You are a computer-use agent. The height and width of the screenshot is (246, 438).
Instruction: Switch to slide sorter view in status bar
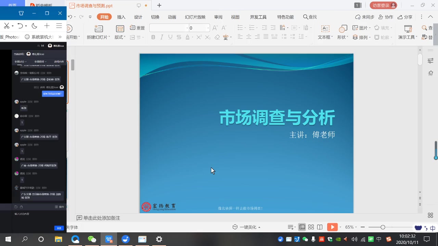point(311,227)
